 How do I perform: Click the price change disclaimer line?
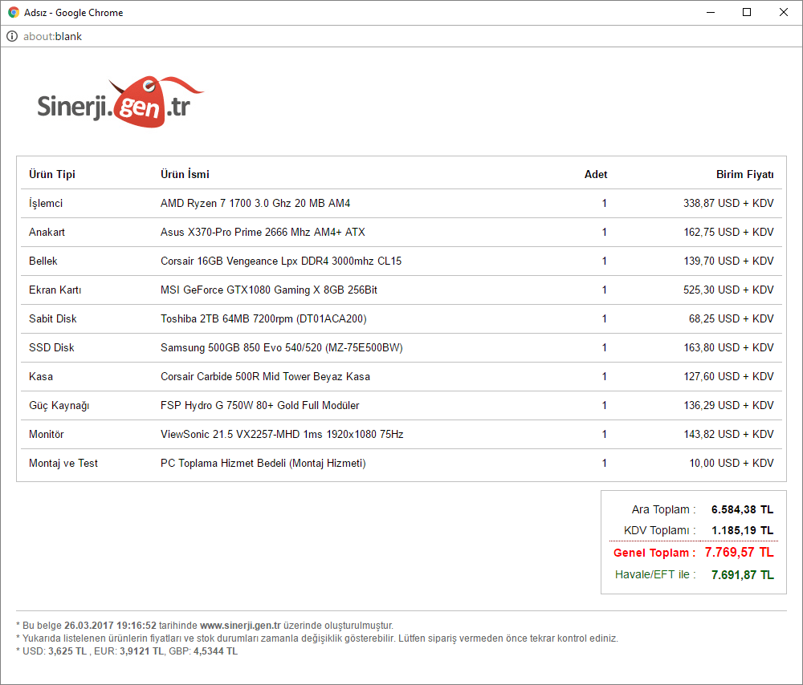tap(317, 638)
